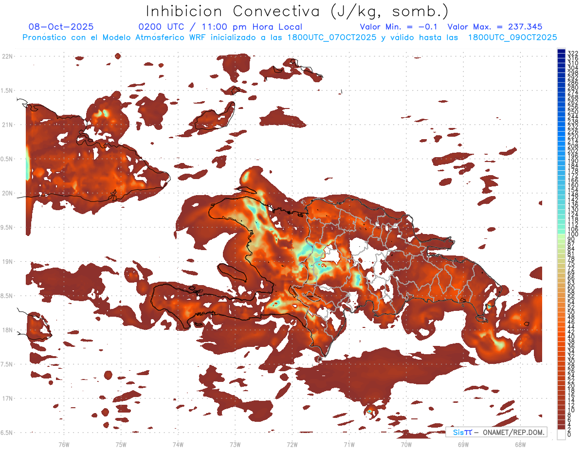Screen dimensions: 584x451
Task: Click the 22N latitude axis label
Action: 7,56
